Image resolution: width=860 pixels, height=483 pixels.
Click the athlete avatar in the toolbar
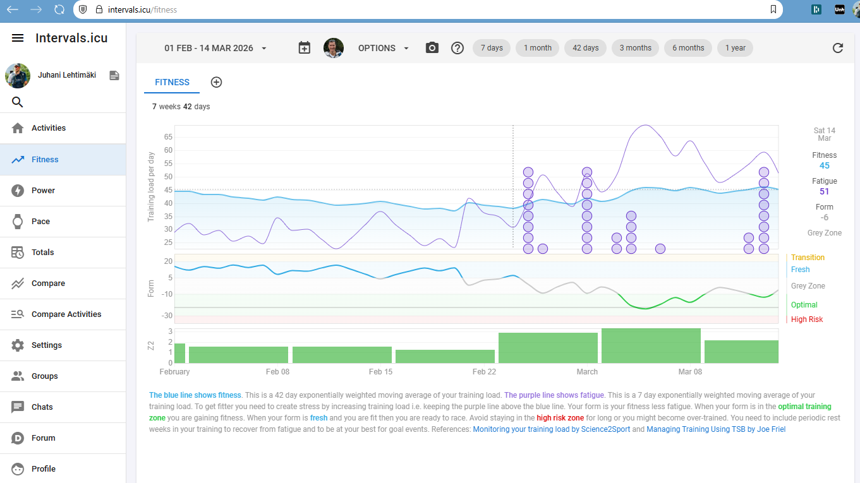(334, 48)
